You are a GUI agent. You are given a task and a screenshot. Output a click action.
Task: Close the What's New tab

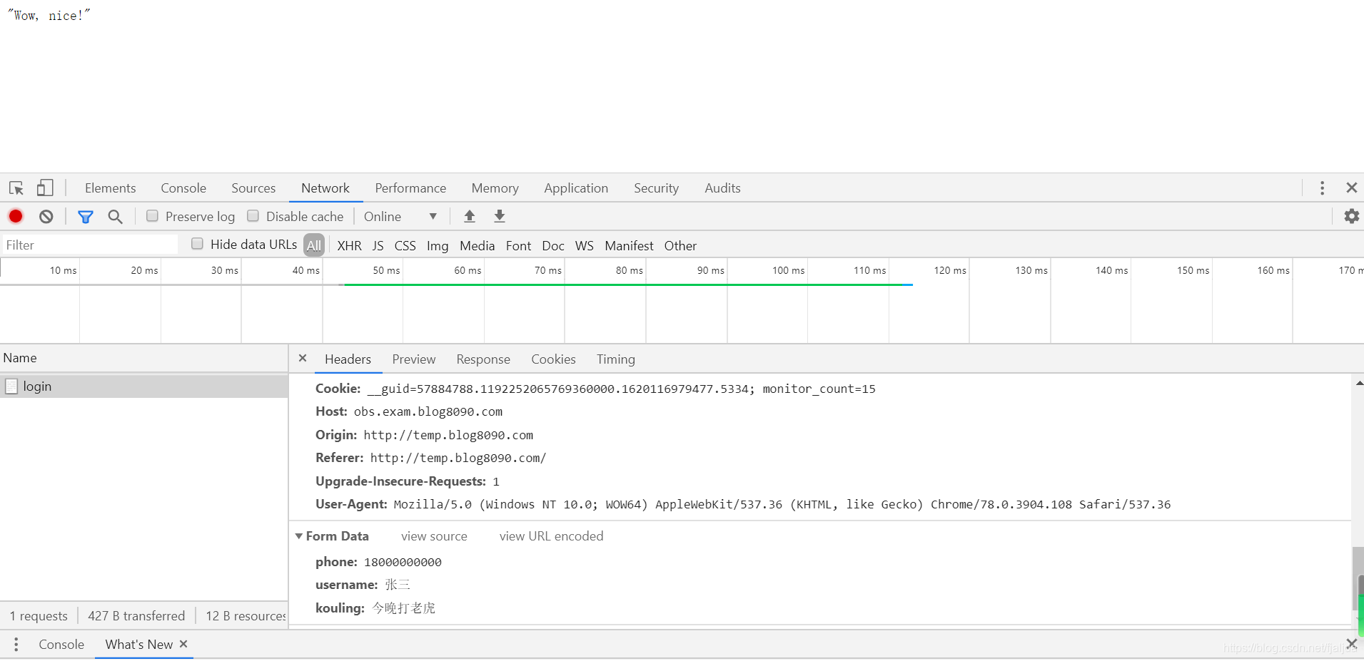click(x=183, y=644)
